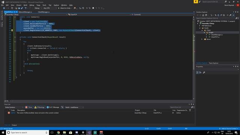240x135 pixels.
Task: Click the filter icon in Error List header
Action: [190, 110]
